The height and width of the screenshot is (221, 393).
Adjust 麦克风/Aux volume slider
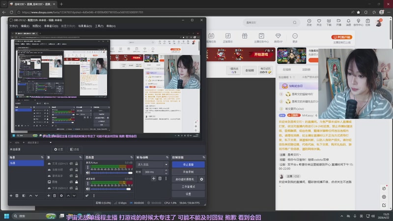[112, 173]
